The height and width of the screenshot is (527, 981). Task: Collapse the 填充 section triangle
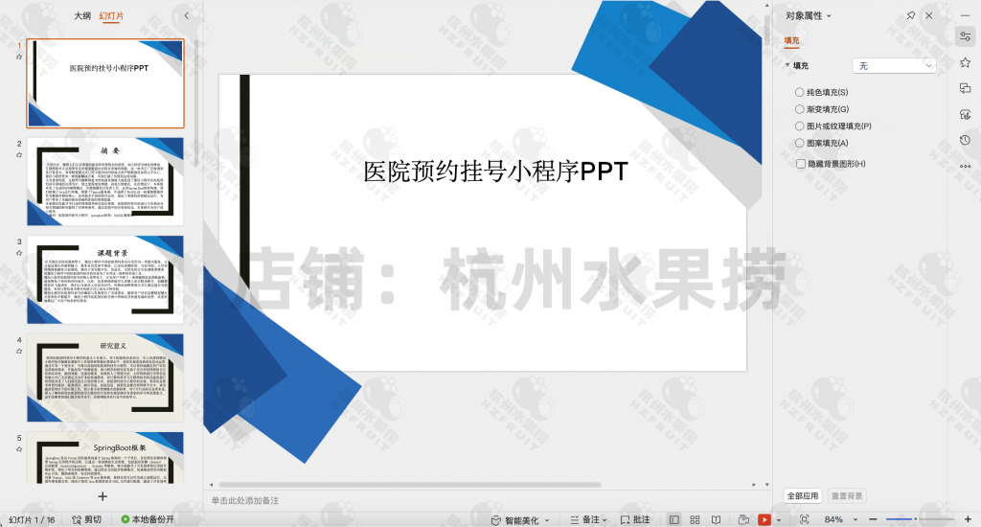coord(787,65)
